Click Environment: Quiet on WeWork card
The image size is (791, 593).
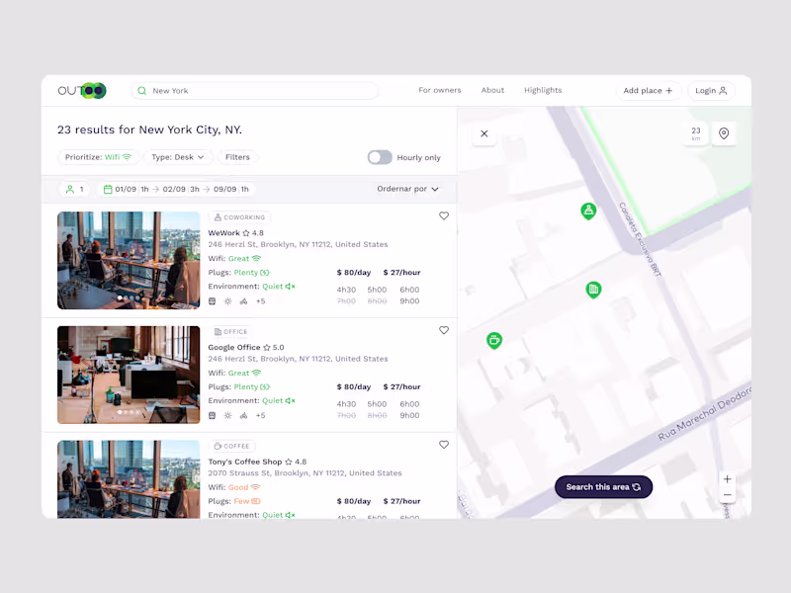(252, 287)
